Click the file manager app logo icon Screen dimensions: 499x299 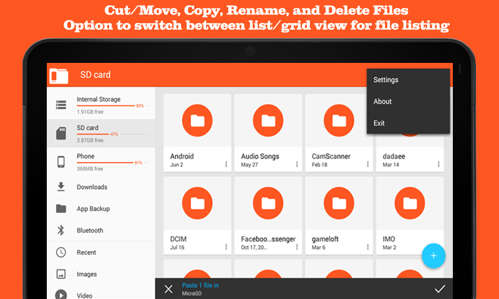61,75
